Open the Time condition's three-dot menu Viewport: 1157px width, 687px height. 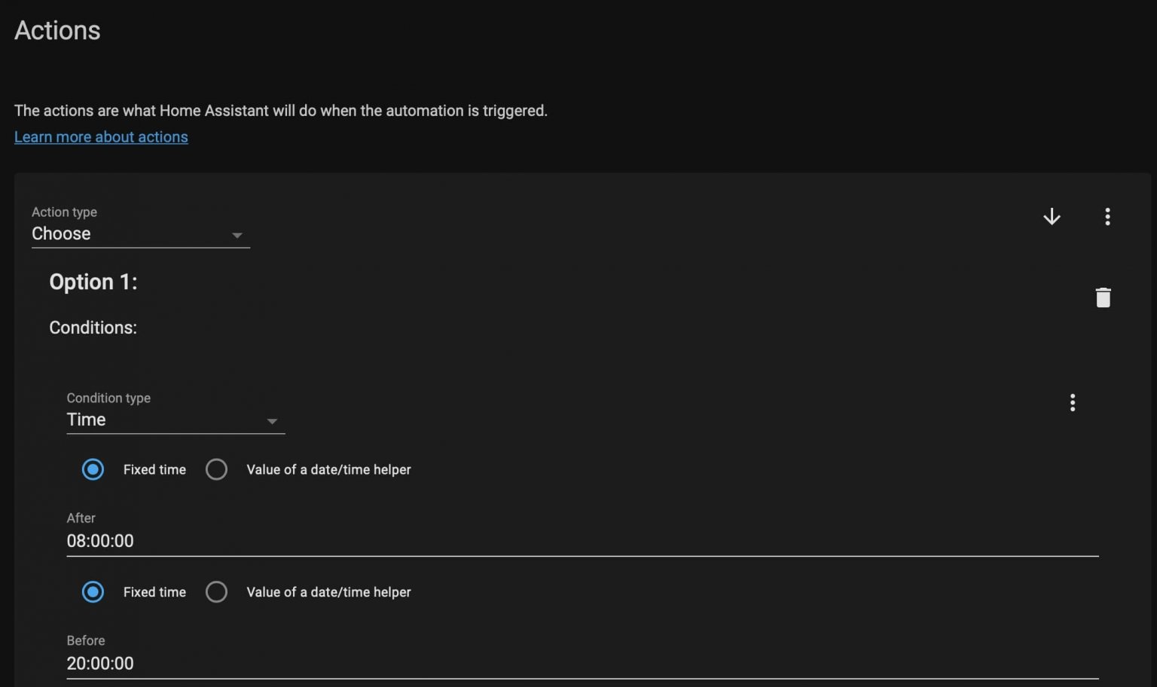pos(1073,402)
